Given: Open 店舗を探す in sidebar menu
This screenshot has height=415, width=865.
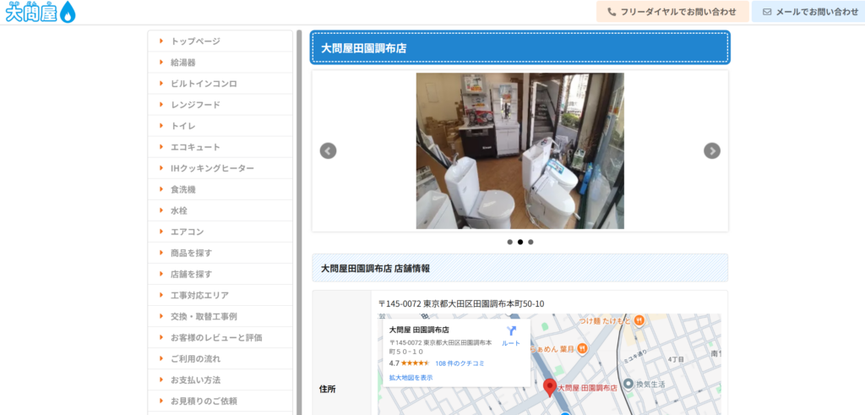Looking at the screenshot, I should pyautogui.click(x=191, y=274).
